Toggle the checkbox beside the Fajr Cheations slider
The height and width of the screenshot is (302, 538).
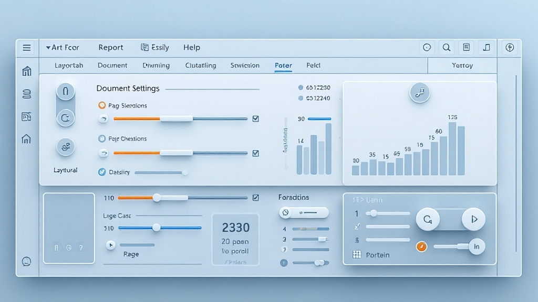click(256, 154)
